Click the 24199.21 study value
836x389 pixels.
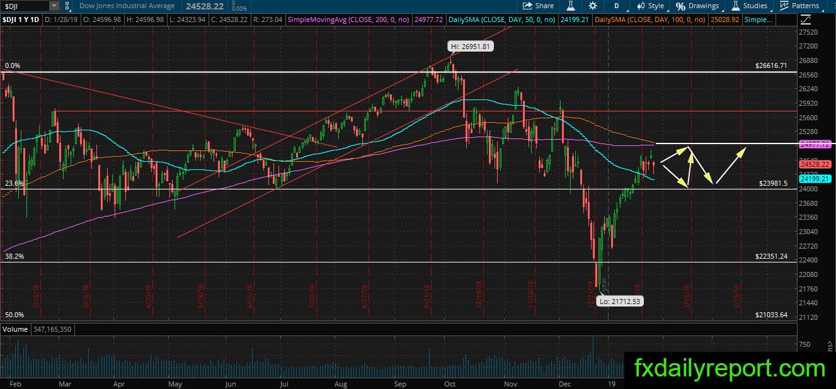click(x=573, y=20)
